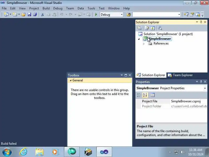Open the Help menu
The height and width of the screenshot is (157, 209).
tap(126, 8)
